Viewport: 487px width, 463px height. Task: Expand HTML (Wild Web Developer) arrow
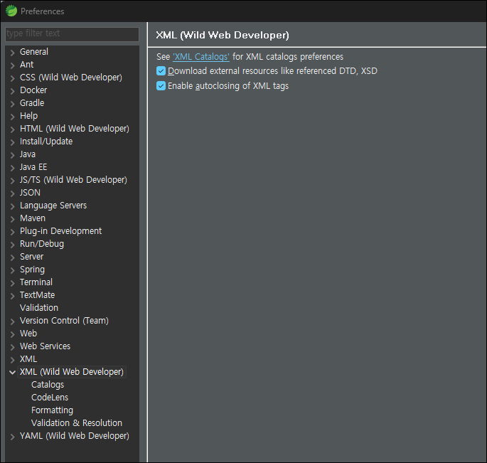click(12, 129)
